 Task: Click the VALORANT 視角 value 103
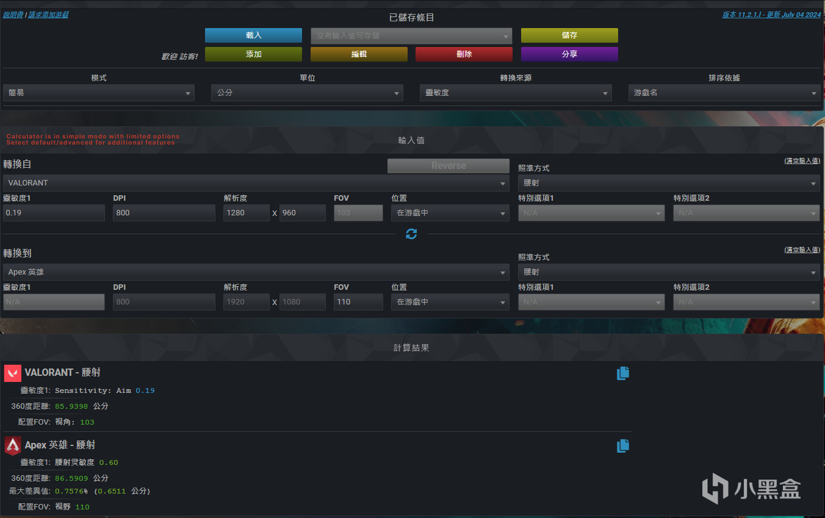(87, 422)
